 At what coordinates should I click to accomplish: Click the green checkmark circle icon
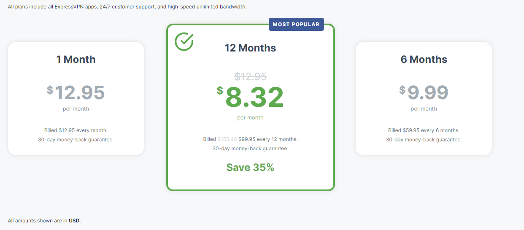(184, 41)
